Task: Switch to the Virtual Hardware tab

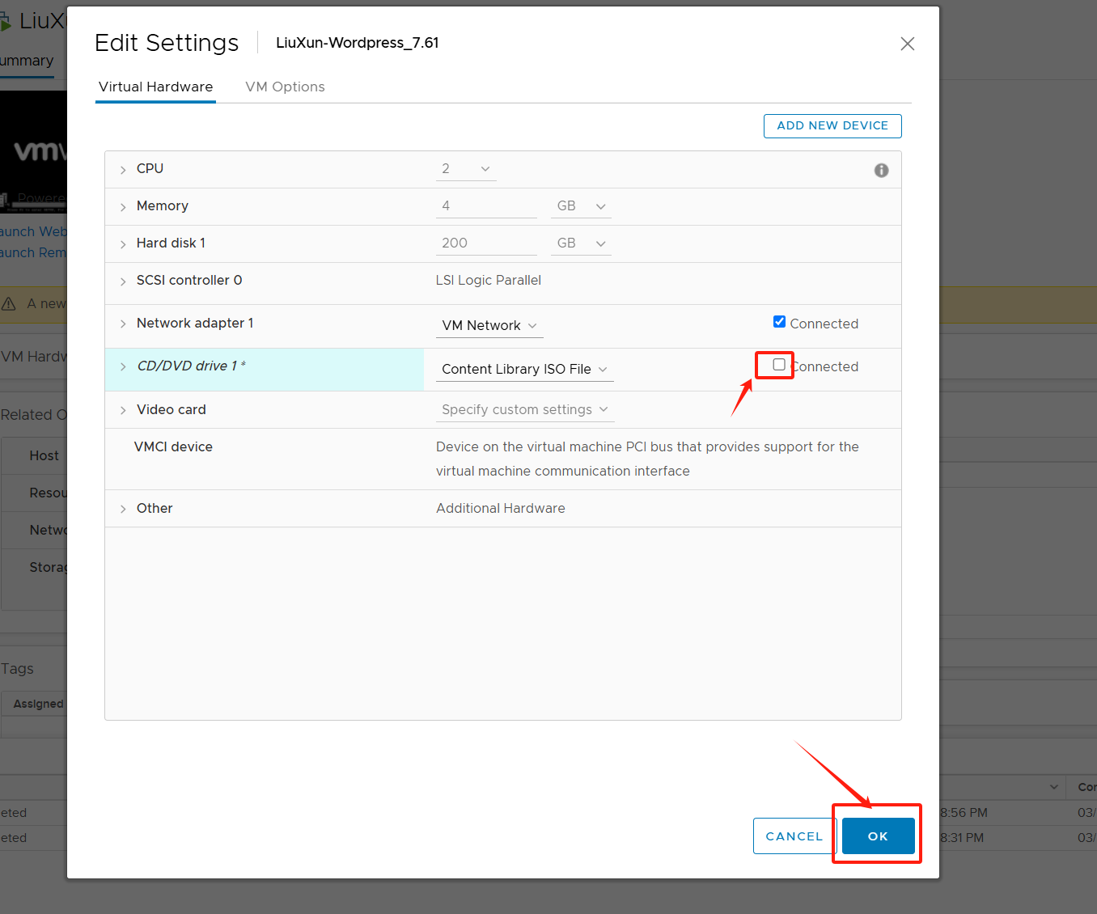Action: tap(155, 87)
